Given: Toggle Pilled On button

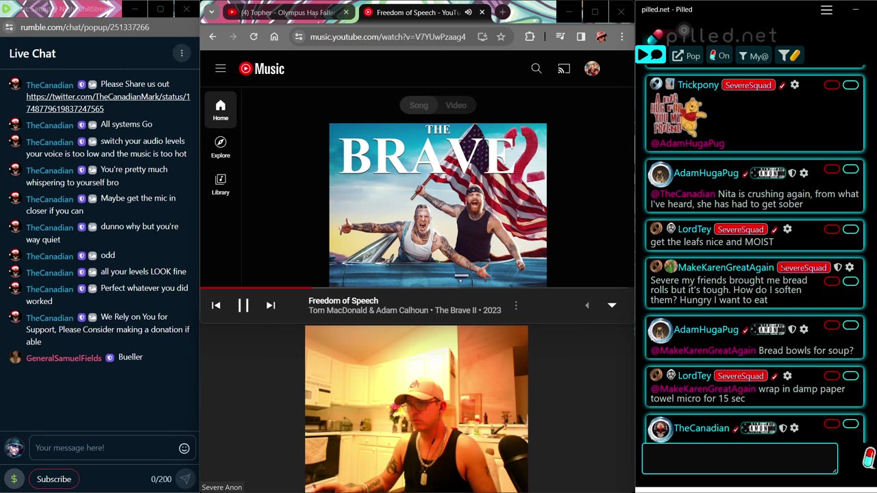Looking at the screenshot, I should coord(719,55).
